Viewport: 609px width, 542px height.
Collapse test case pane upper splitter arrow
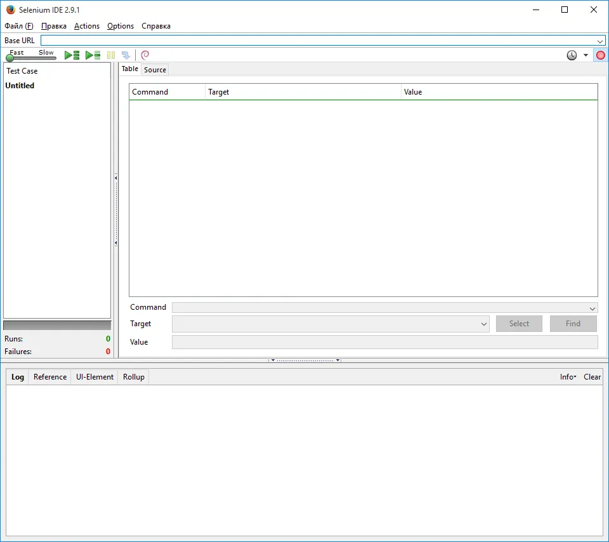(115, 178)
